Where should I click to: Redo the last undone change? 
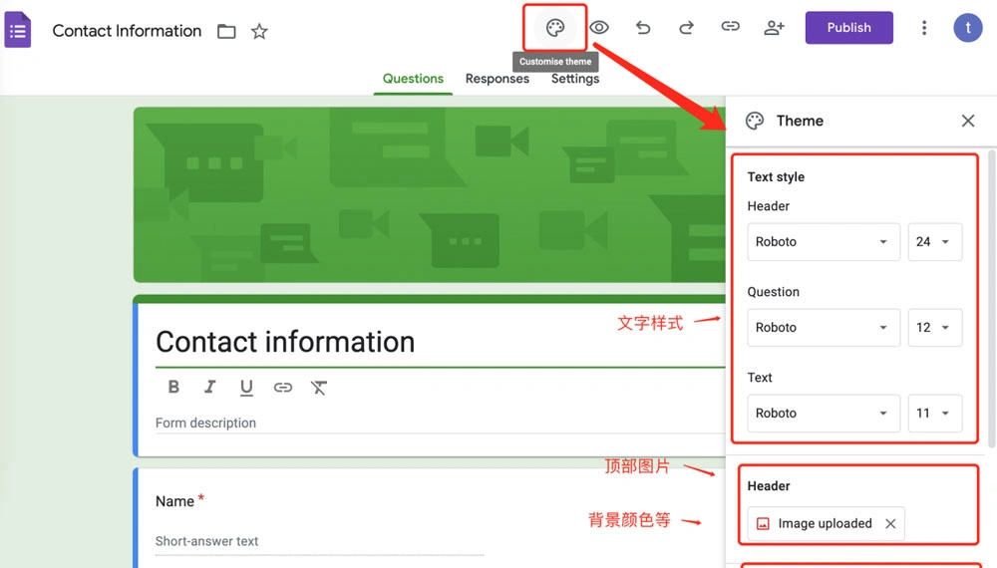(687, 28)
